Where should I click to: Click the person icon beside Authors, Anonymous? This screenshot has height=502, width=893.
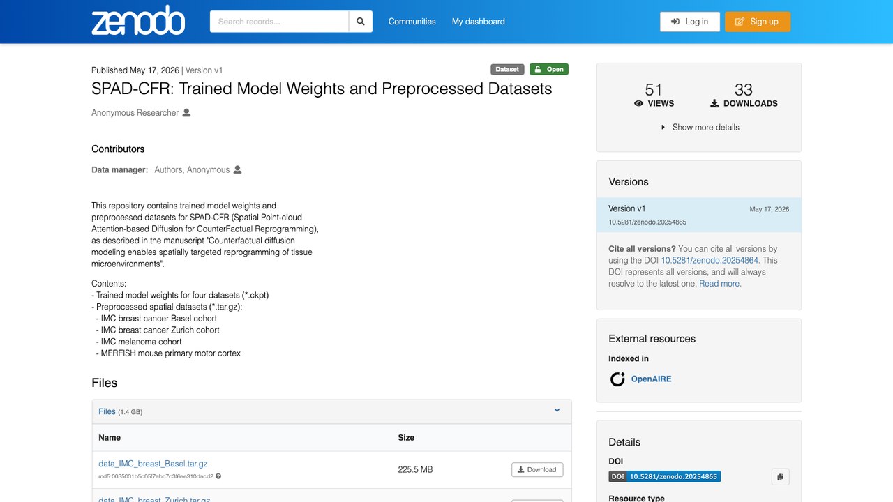tap(237, 169)
